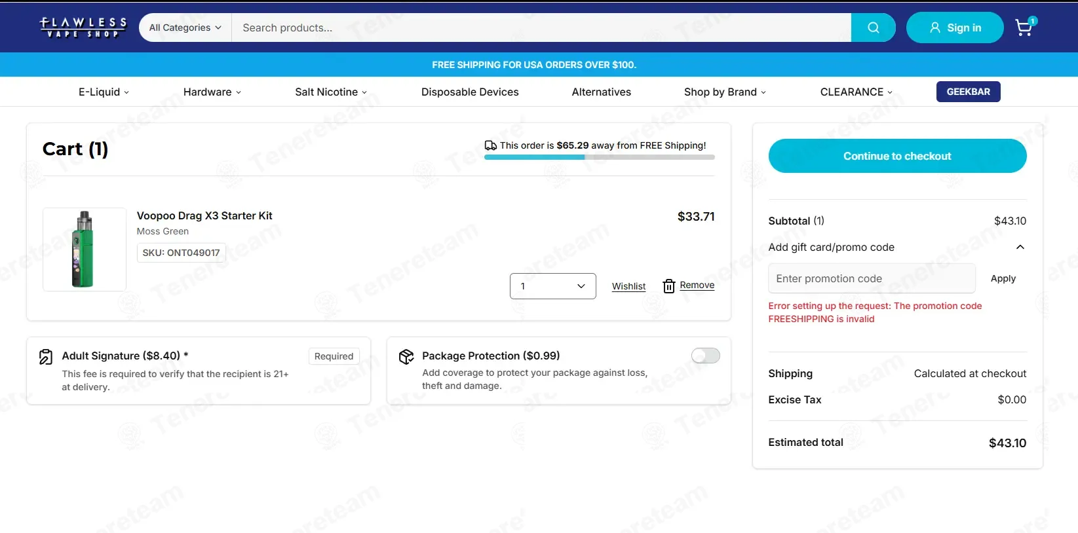Viewport: 1078px width, 533px height.
Task: Click the trash icon beside Remove
Action: tap(668, 286)
